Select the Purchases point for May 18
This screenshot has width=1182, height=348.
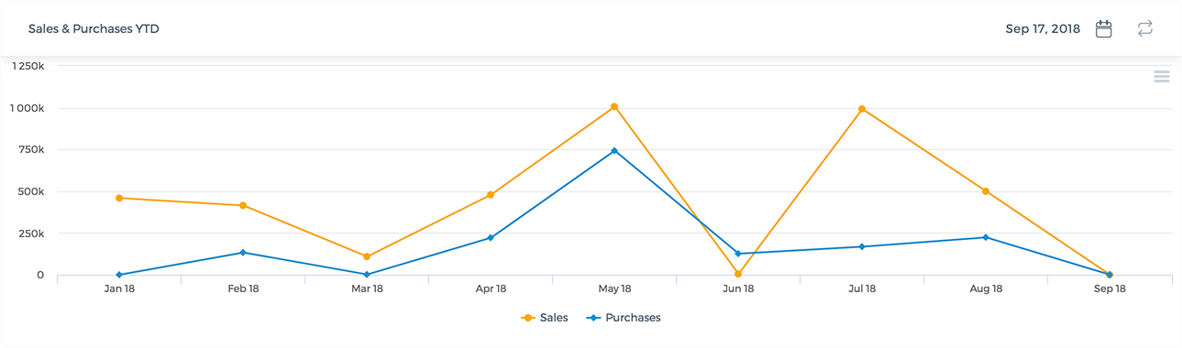614,150
